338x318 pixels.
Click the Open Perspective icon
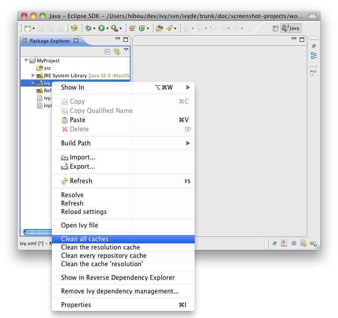click(276, 28)
